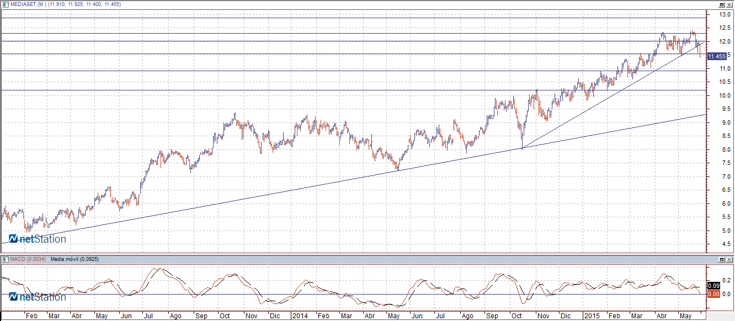
Task: Click the chart icon beside the MEDIASET title
Action: pyautogui.click(x=4, y=4)
